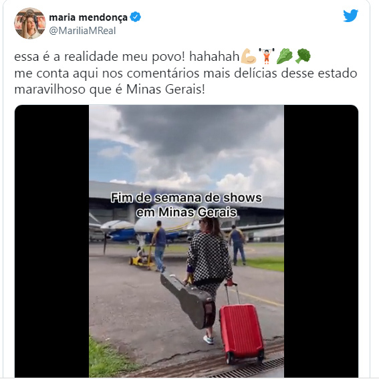Click the tweet's first line of text
The height and width of the screenshot is (379, 379).
coord(126,57)
